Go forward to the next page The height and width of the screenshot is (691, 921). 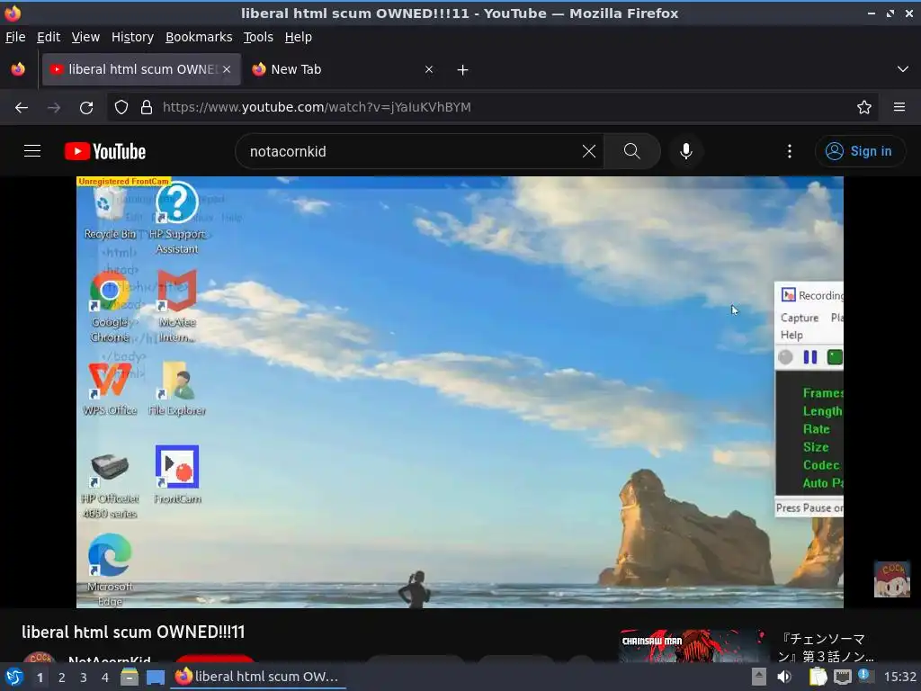pyautogui.click(x=54, y=108)
